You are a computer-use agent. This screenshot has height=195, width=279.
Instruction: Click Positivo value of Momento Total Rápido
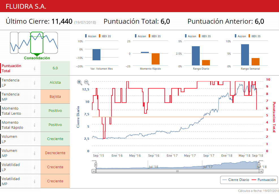(x=55, y=125)
